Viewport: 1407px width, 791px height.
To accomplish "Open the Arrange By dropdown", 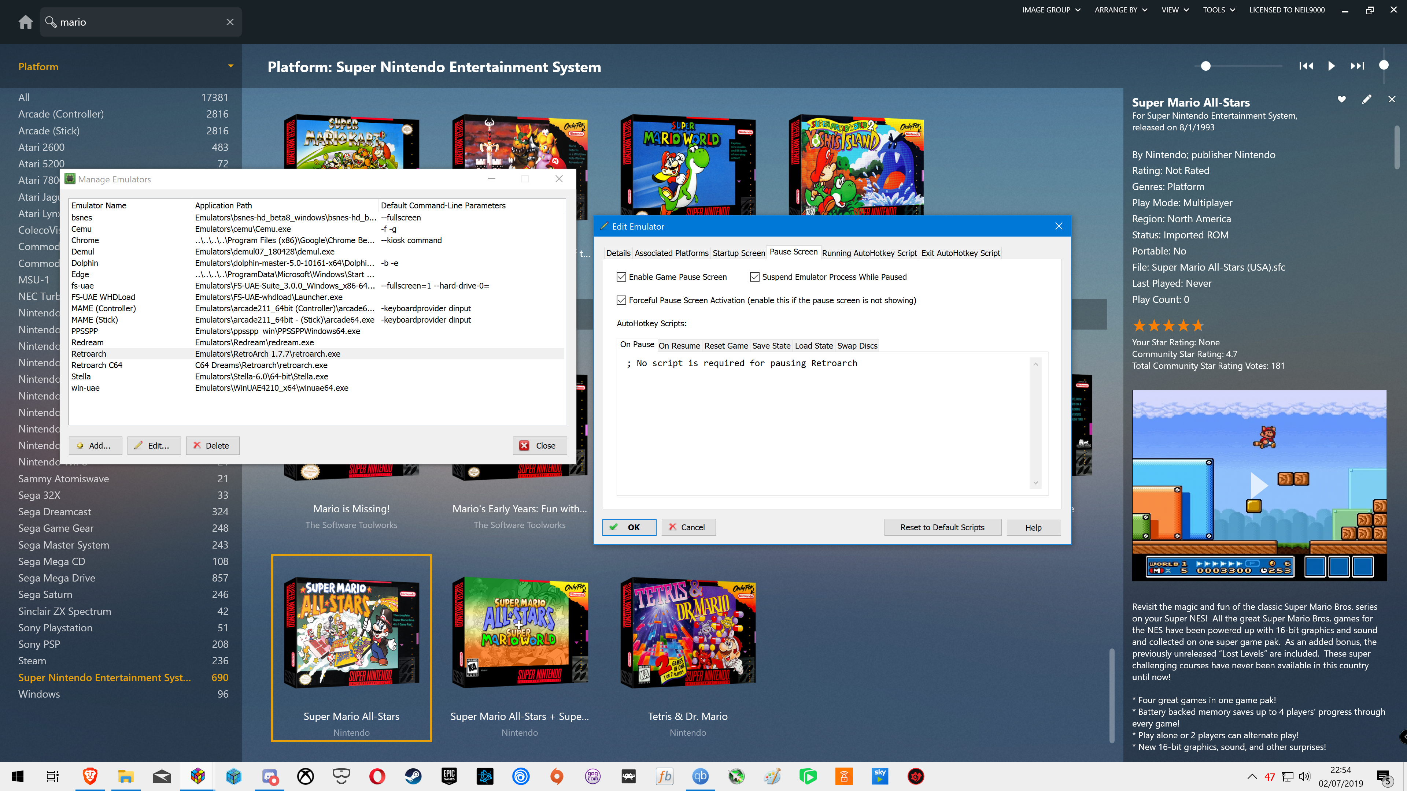I will pos(1121,10).
